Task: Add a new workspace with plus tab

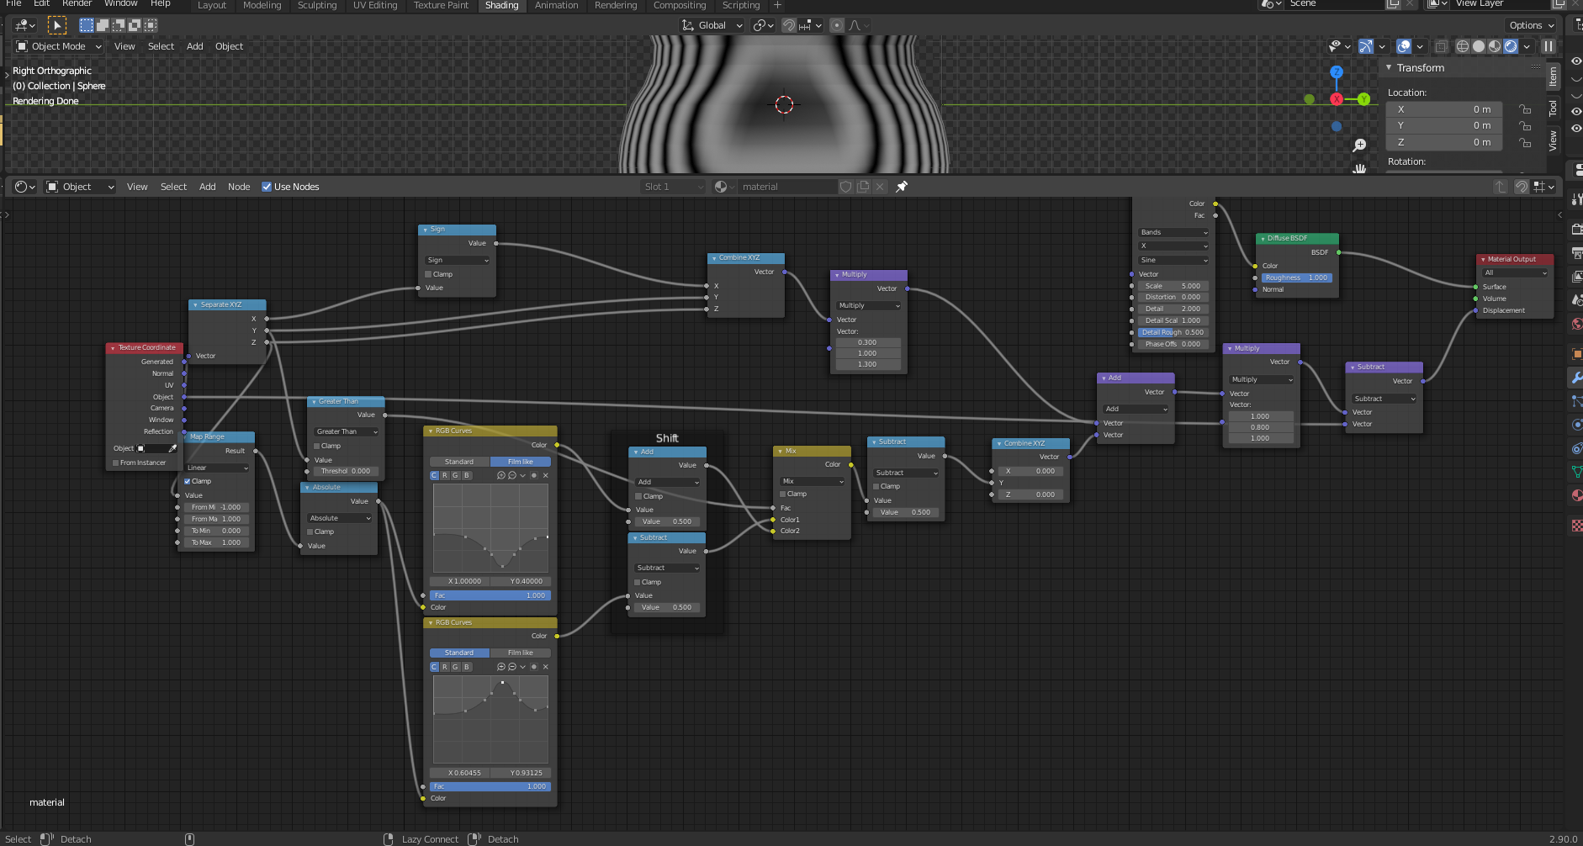Action: [777, 5]
